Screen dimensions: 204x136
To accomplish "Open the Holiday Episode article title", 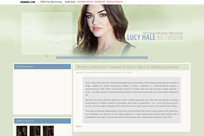I will 127,67.
